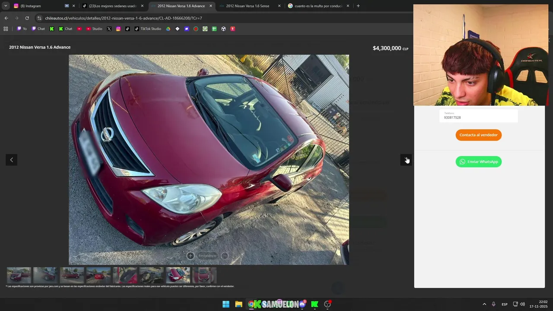Open a new browser tab
Image resolution: width=553 pixels, height=311 pixels.
coord(358,6)
